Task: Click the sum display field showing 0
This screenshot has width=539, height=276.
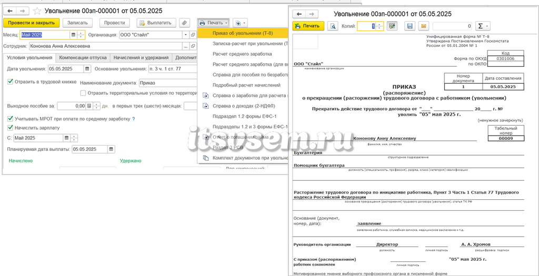Action: 452,26
